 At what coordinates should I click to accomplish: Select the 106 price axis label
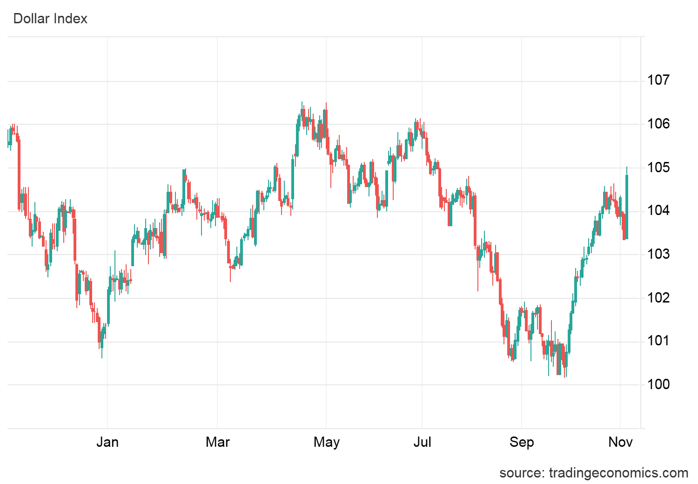pyautogui.click(x=658, y=124)
